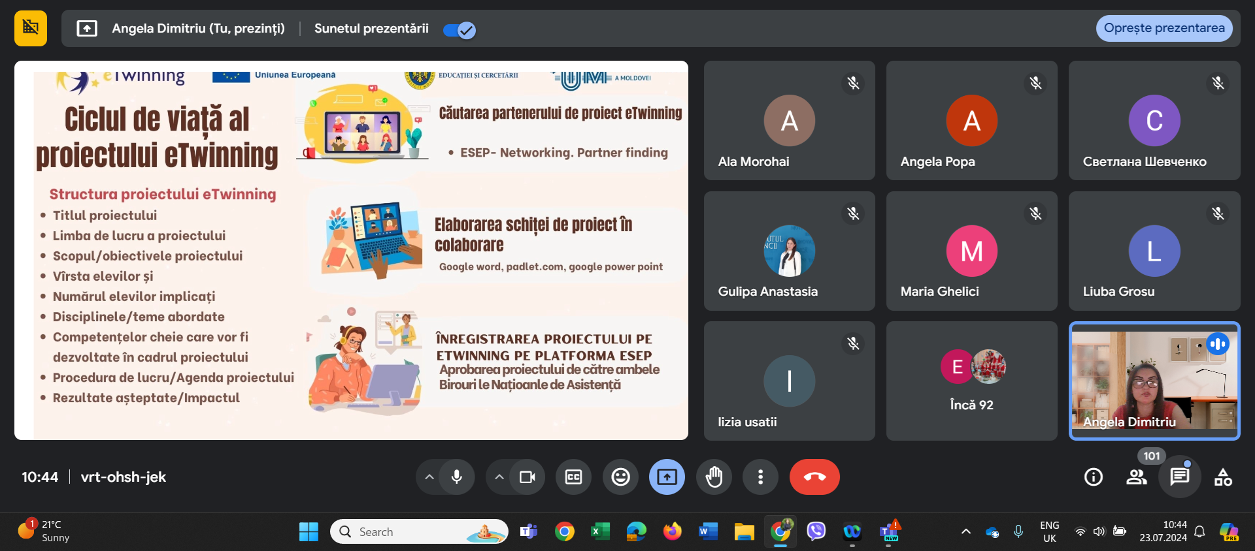Screen dimensions: 1255x551
Task: Open meeting details info icon
Action: tap(1093, 477)
